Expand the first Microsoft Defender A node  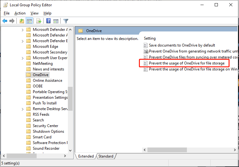coord(22,30)
